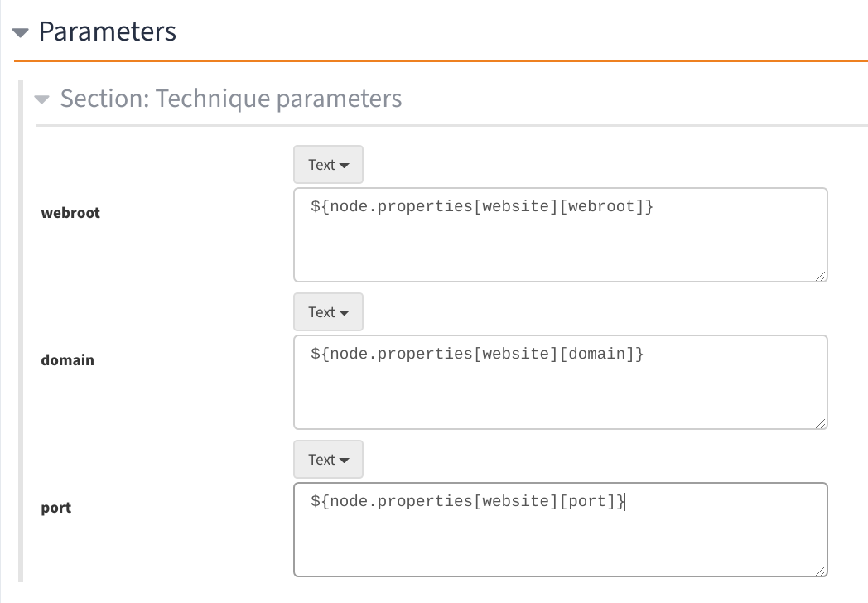
Task: Click the Parameters heading text
Action: coord(107,31)
